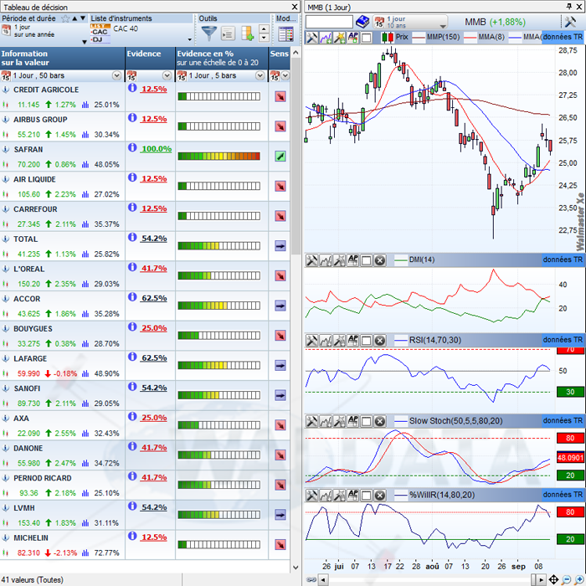Click the Outils stepper down arrow
Image resolution: width=586 pixels, height=586 pixels.
(x=264, y=38)
